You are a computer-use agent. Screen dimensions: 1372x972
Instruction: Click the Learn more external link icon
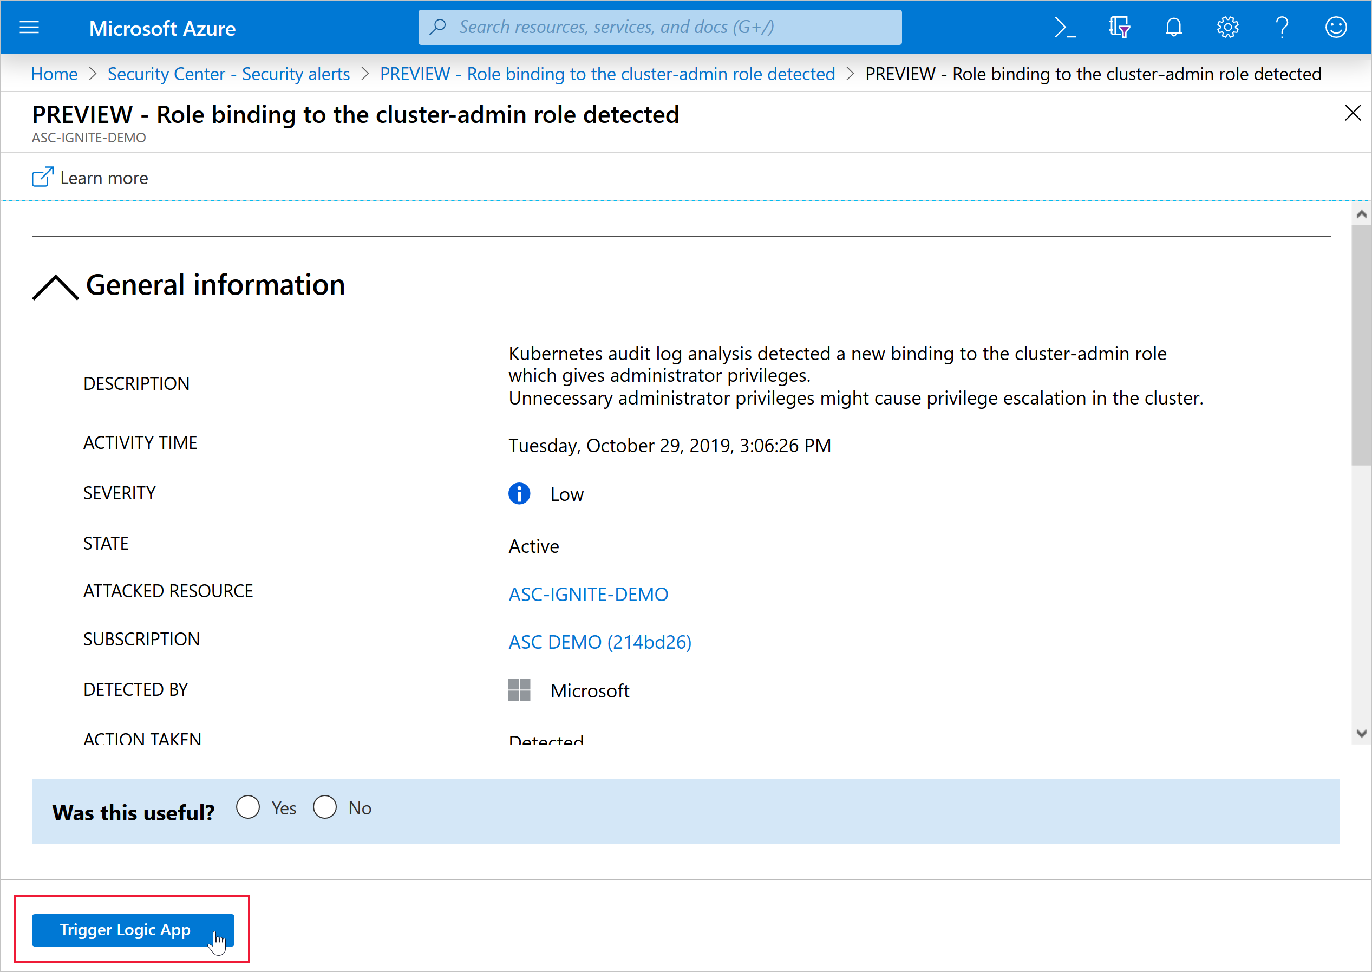pos(42,178)
